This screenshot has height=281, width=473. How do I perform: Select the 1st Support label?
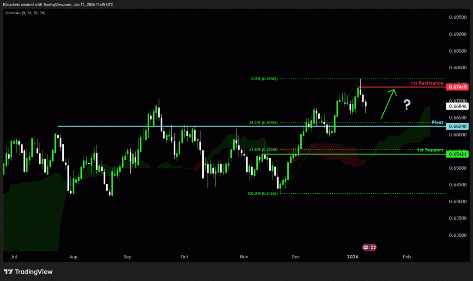click(430, 150)
